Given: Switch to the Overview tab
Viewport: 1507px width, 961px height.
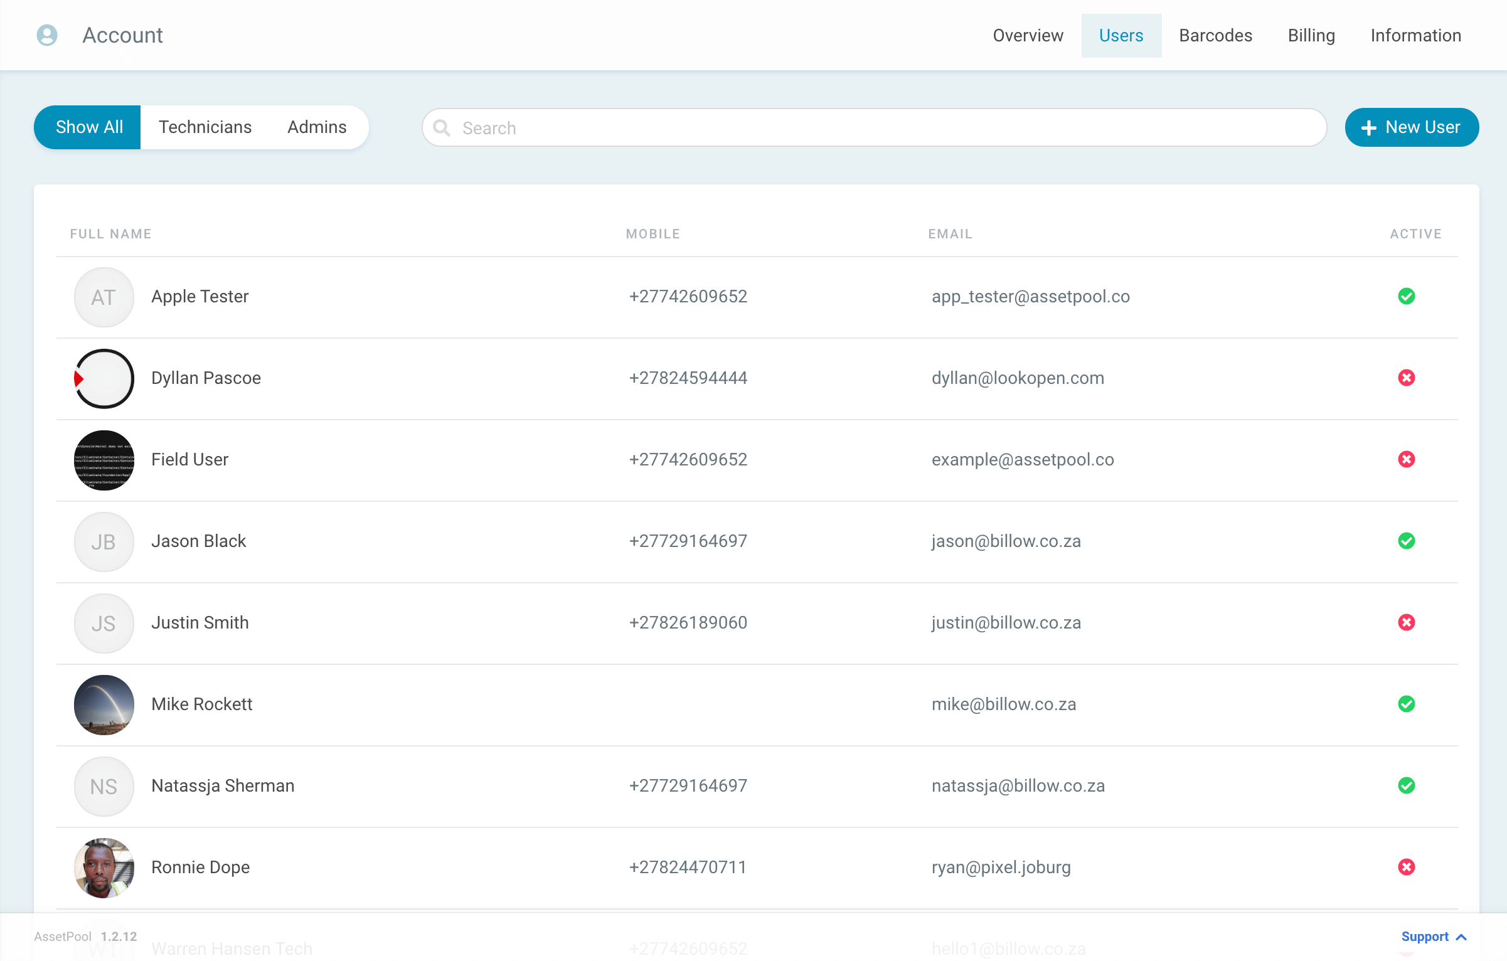Looking at the screenshot, I should tap(1028, 35).
